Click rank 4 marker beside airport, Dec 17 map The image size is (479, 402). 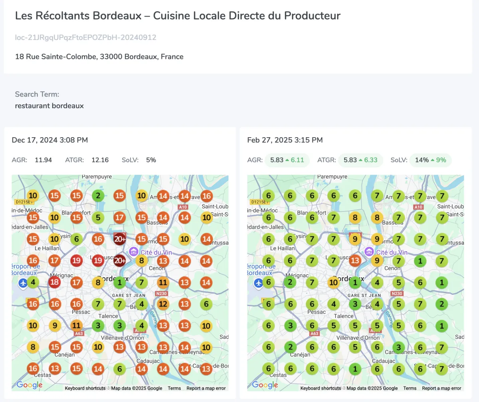pyautogui.click(x=33, y=283)
